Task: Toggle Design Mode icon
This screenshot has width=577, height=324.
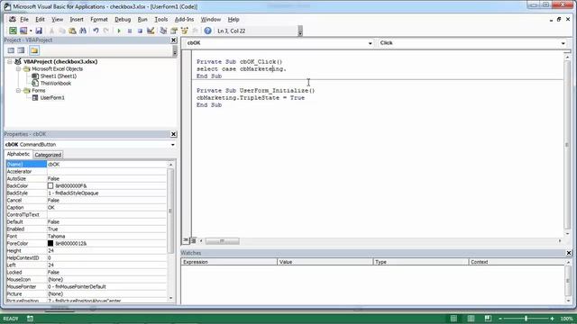Action: click(x=151, y=31)
